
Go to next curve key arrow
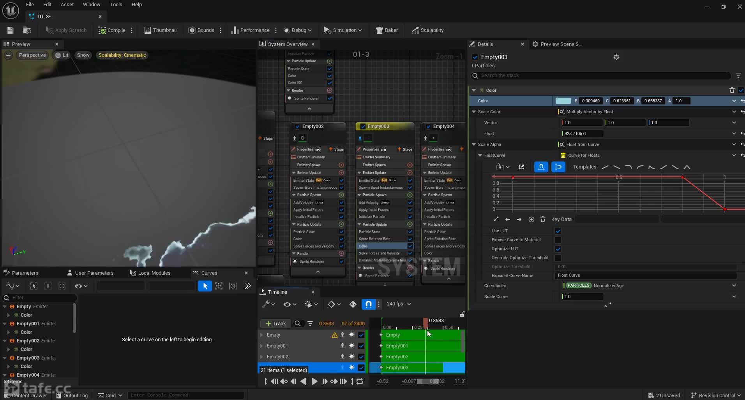pyautogui.click(x=519, y=219)
